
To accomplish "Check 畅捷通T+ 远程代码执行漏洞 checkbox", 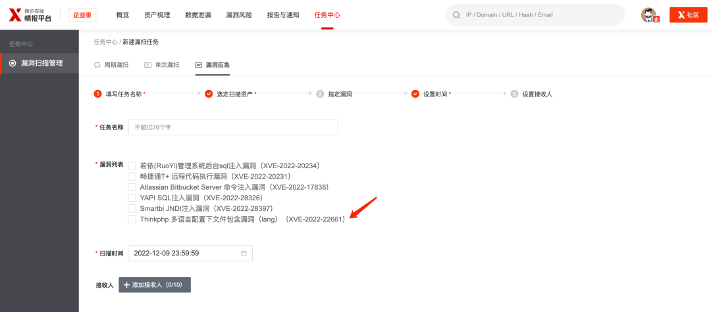I will point(132,176).
